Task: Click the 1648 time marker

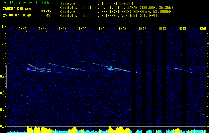Action: (x=162, y=28)
